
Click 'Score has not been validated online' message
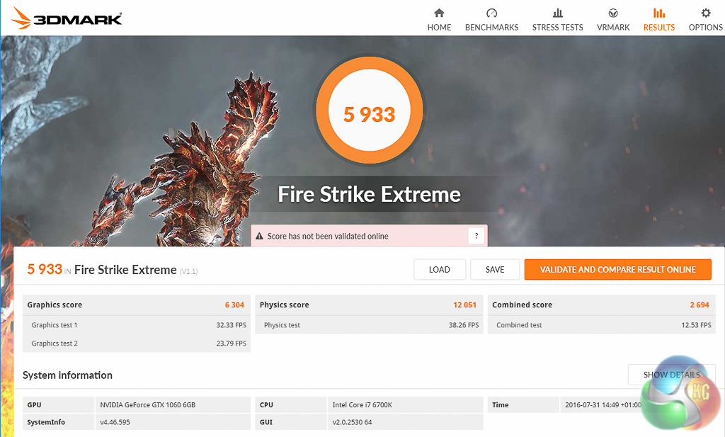pos(328,236)
